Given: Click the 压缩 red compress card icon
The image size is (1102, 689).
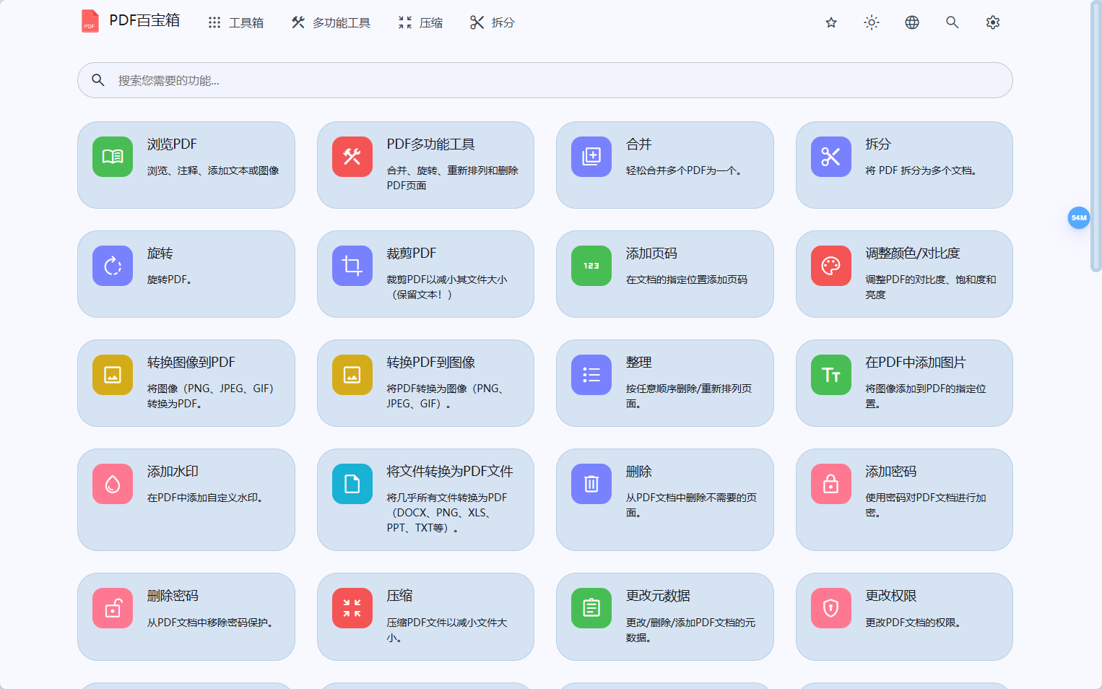Looking at the screenshot, I should point(352,608).
